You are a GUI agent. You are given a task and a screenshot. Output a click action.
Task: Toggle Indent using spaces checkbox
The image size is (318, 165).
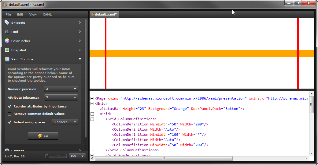9,122
